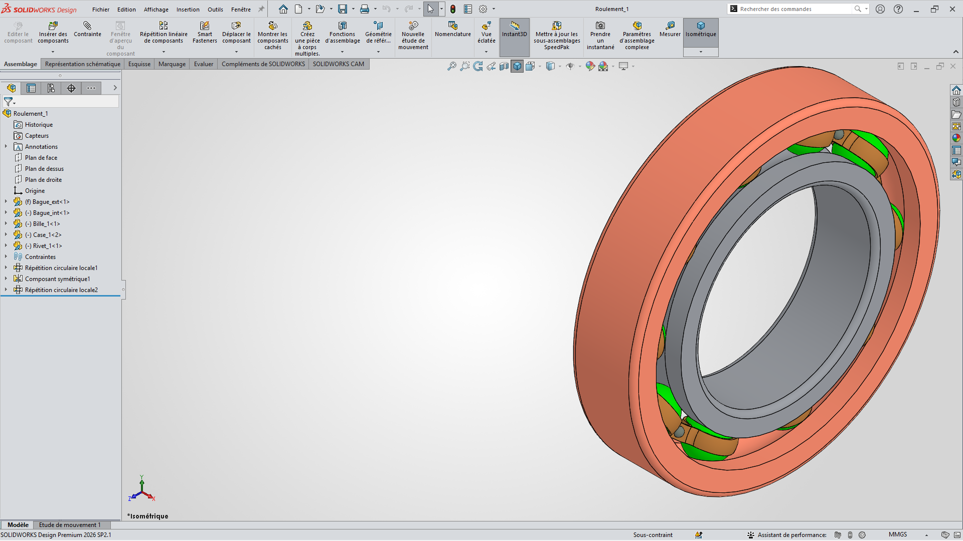
Task: Activate the Section View icon
Action: point(504,66)
